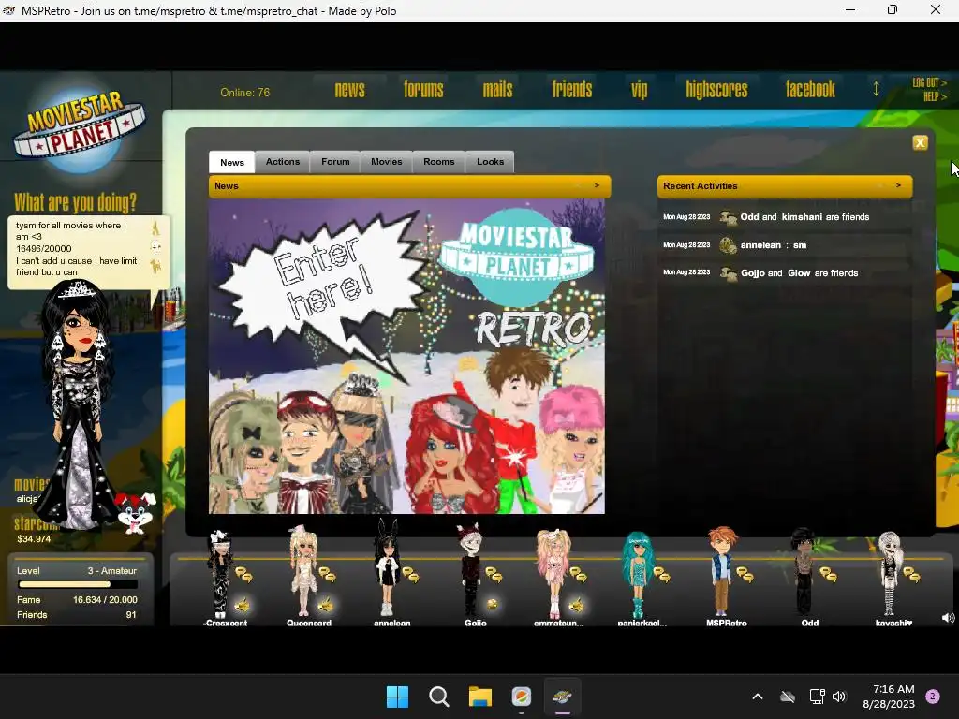Switch to the Movies tab
This screenshot has width=959, height=719.
click(x=387, y=161)
